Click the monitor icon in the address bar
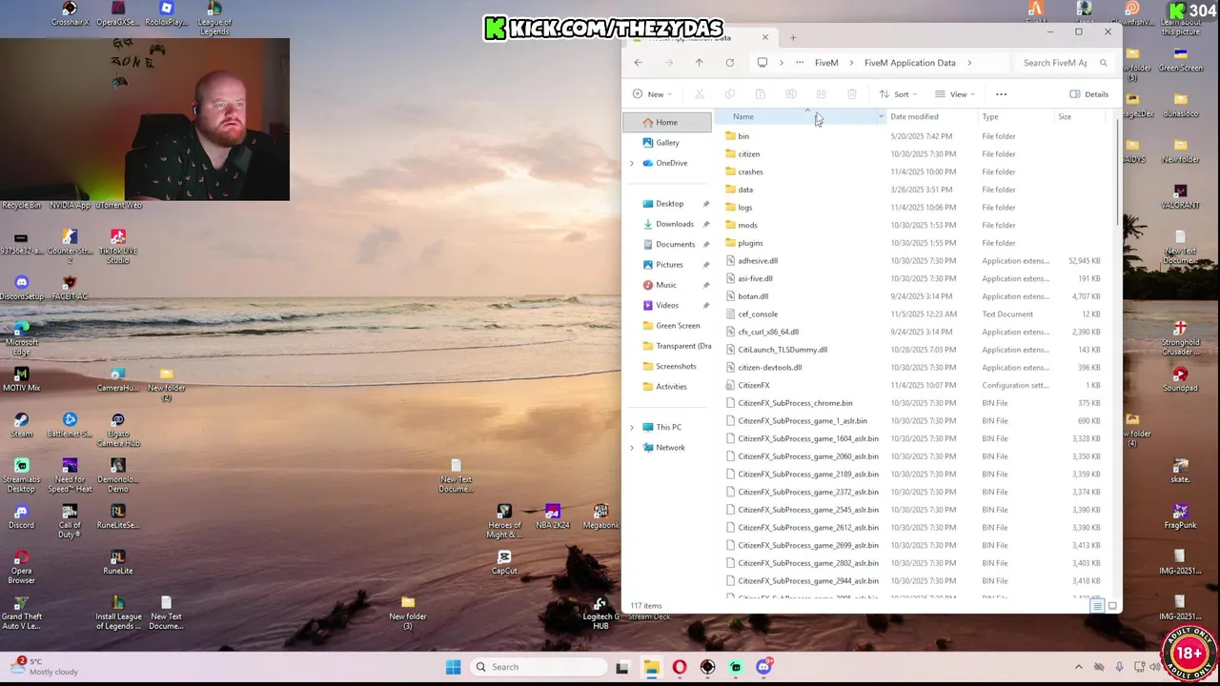Screen dimensions: 1220x686 click(x=762, y=63)
